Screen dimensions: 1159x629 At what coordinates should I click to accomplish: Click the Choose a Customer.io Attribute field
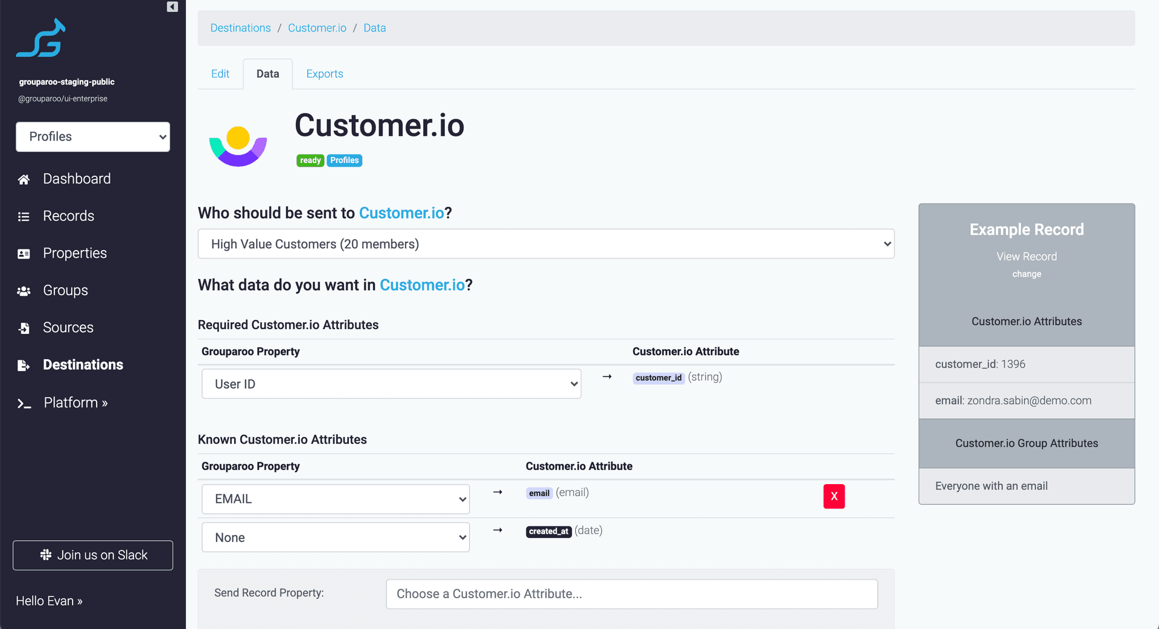tap(631, 594)
